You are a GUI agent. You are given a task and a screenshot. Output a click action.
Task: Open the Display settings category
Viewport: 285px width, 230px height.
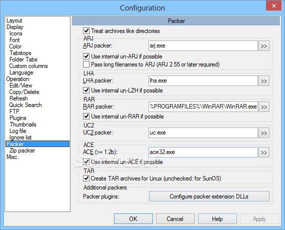coord(15,27)
